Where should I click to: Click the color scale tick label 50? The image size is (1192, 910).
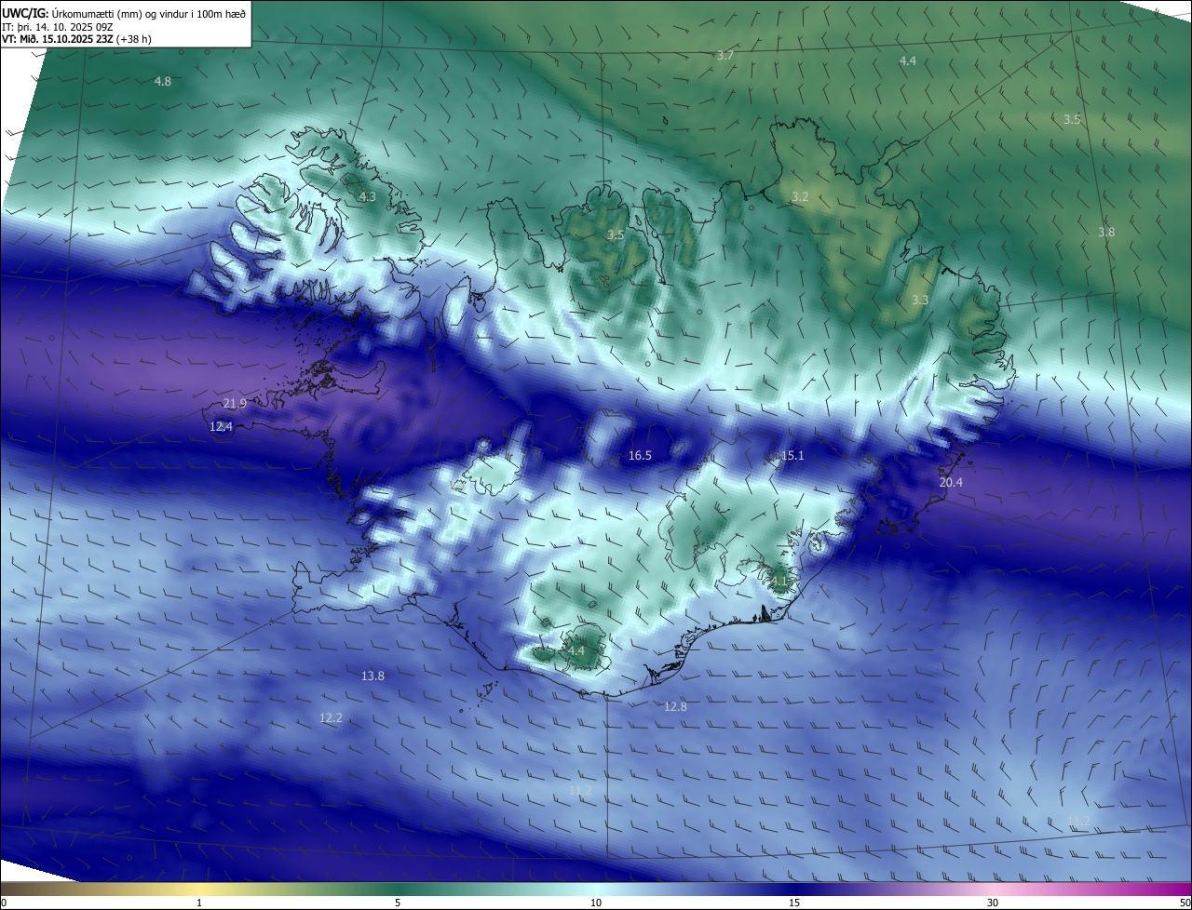click(1185, 903)
